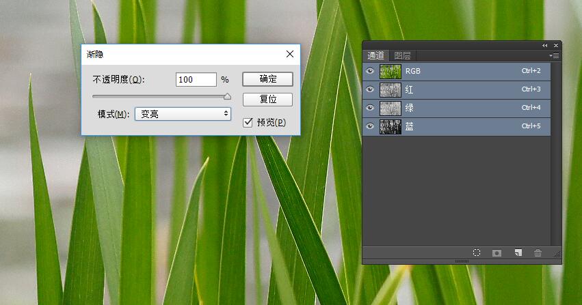This screenshot has width=582, height=305.
Task: Adjust the opacity slider handle
Action: (x=227, y=97)
